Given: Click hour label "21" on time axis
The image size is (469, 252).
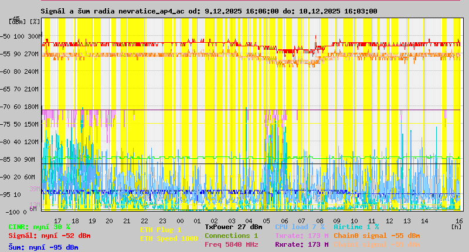Looking at the screenshot, I should pos(127,221).
